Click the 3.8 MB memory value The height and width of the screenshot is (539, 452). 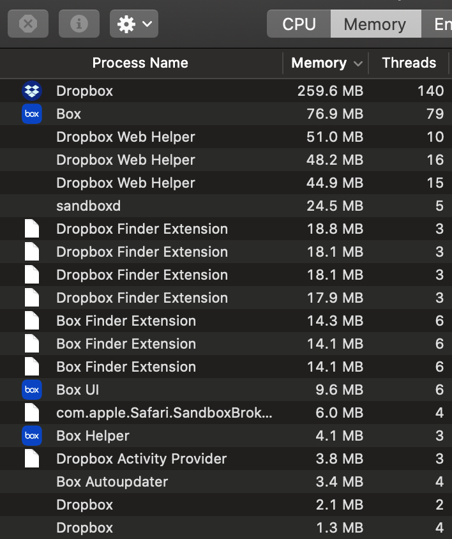click(339, 459)
